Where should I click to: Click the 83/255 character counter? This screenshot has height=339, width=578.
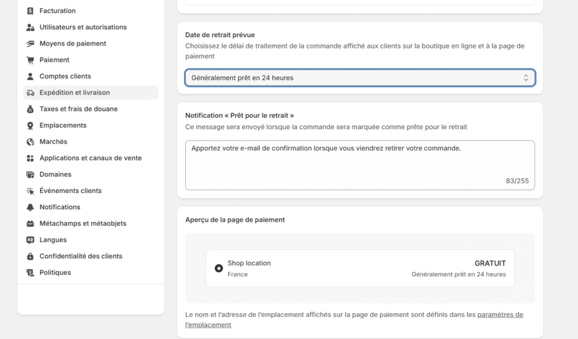[x=517, y=181]
